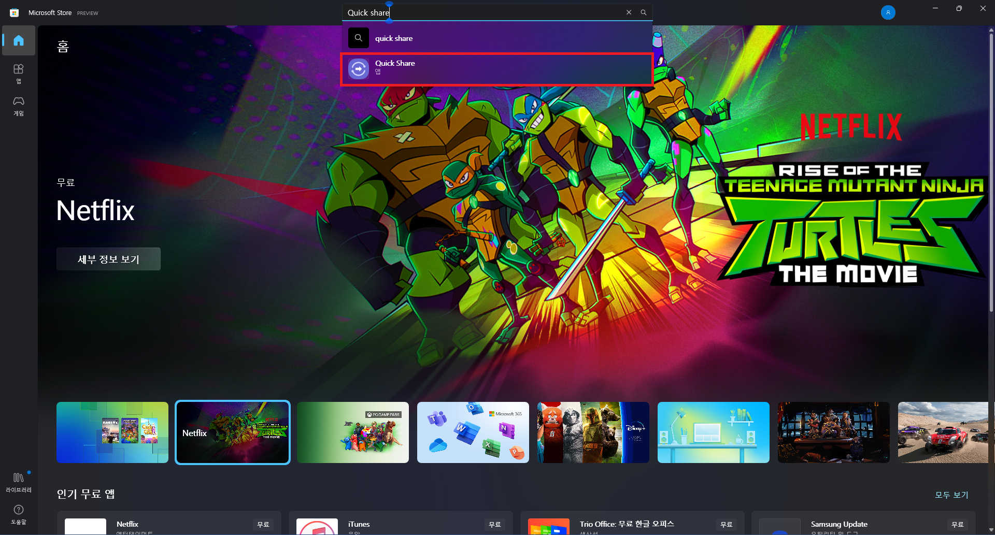Click the Quick Share app icon
This screenshot has height=535, width=995.
click(x=359, y=69)
